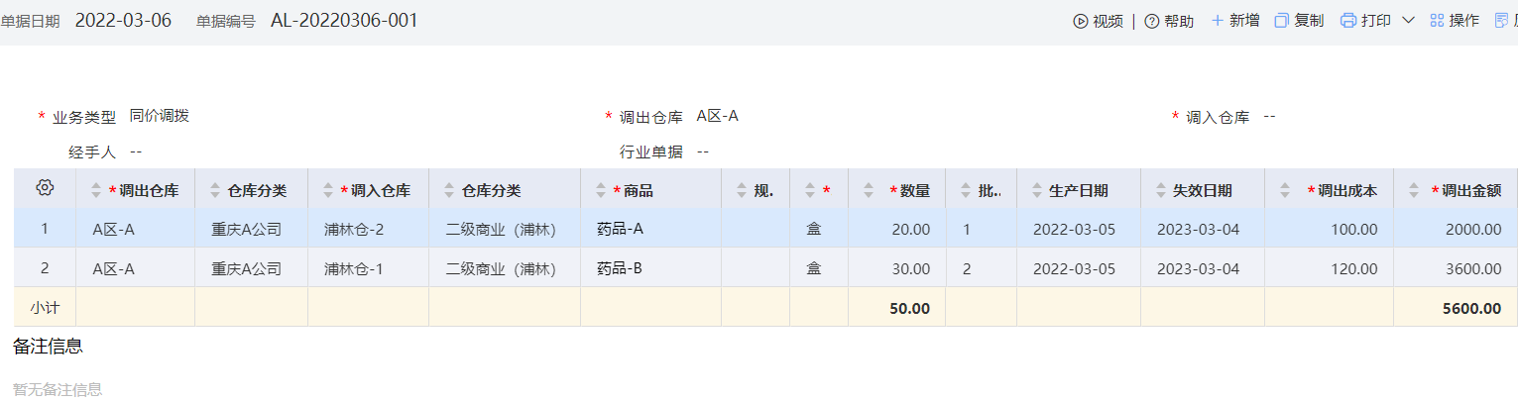Open the 调入仓库 field above the table
This screenshot has width=1518, height=403.
[x=1269, y=116]
